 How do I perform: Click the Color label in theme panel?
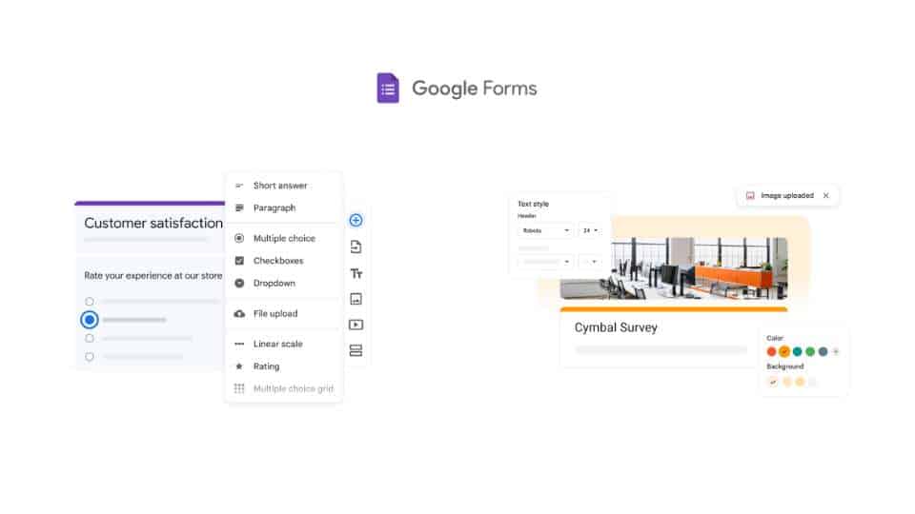pyautogui.click(x=775, y=338)
